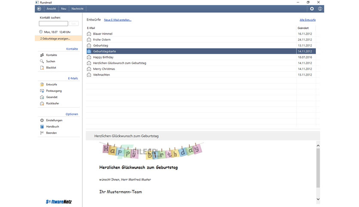Screen dimensions: 359x207
Task: Click the Happy Birthday banner image
Action: 151,151
